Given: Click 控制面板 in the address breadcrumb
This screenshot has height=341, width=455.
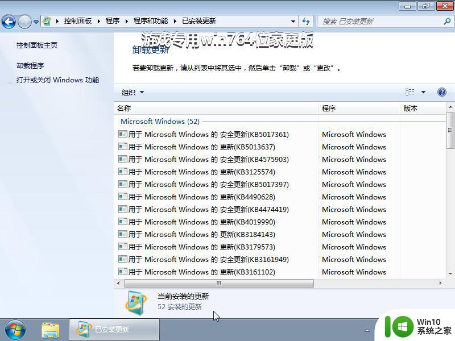Looking at the screenshot, I should tap(78, 21).
